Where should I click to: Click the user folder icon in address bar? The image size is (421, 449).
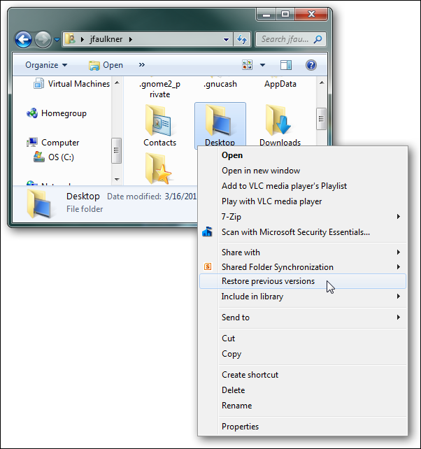point(70,38)
